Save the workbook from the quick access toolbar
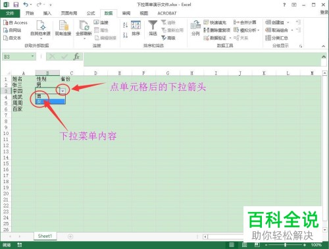Image resolution: width=329 pixels, height=249 pixels. [x=16, y=5]
